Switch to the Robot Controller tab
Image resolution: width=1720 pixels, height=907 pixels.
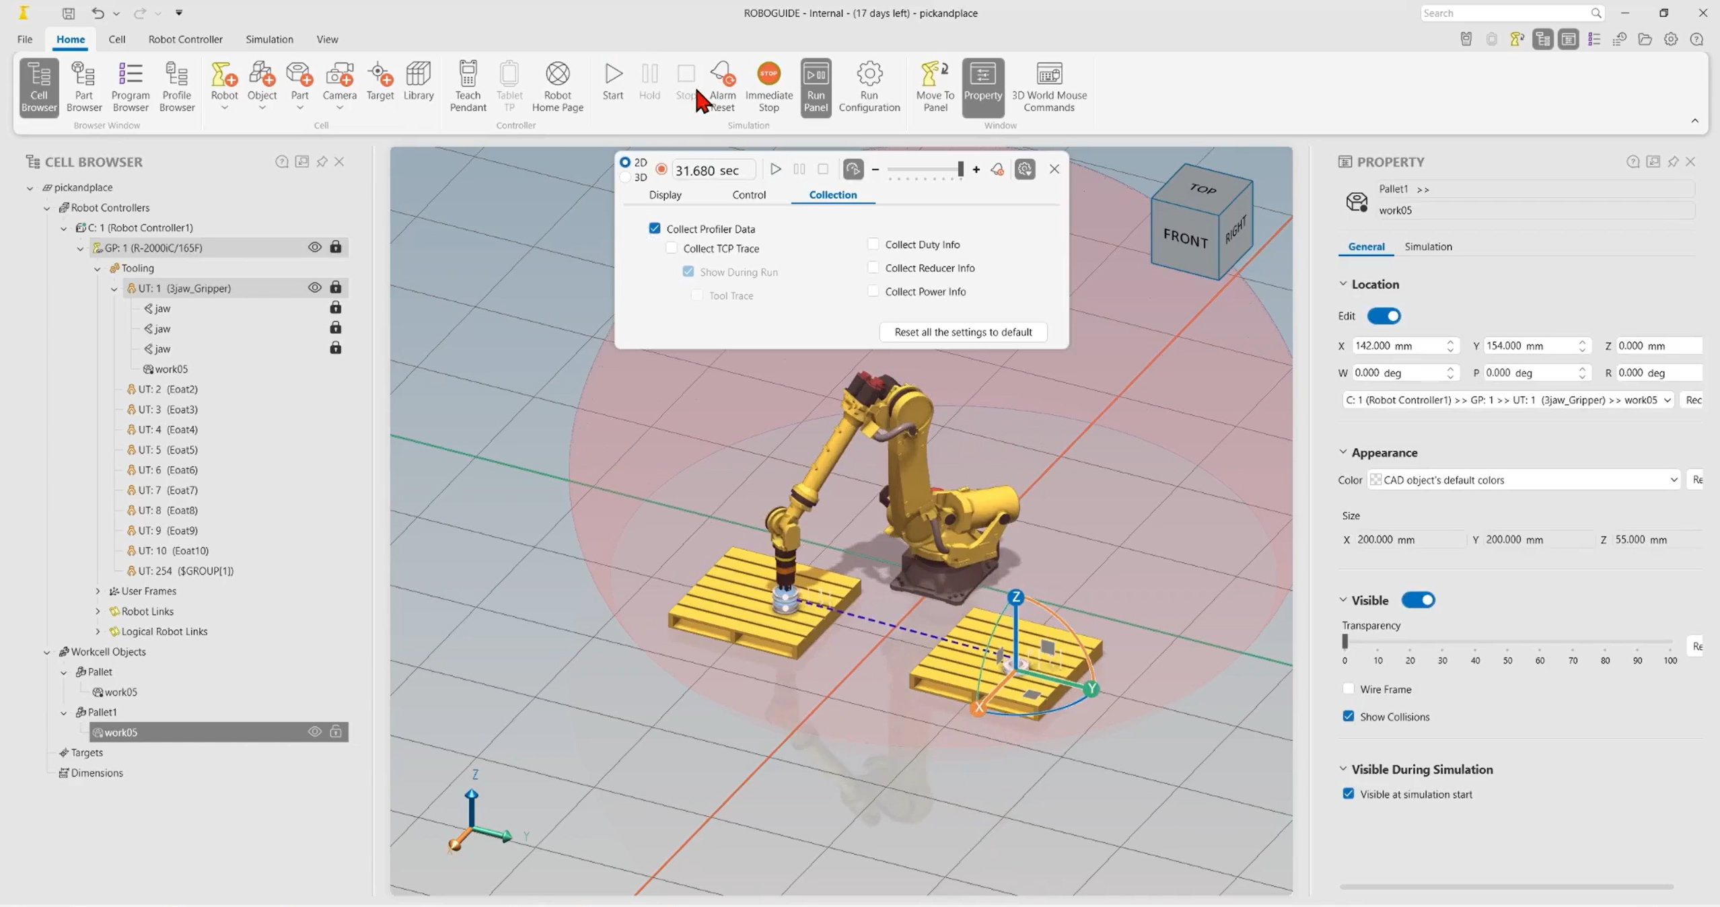[185, 39]
